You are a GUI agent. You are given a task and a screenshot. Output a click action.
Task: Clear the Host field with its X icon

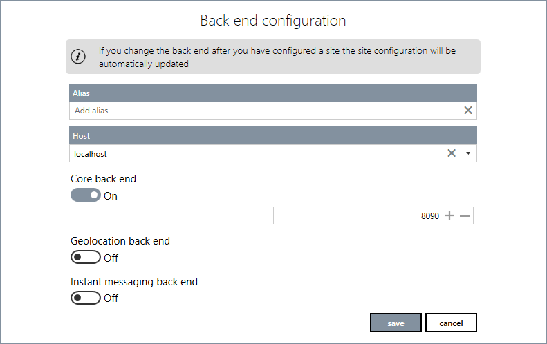[x=452, y=153]
